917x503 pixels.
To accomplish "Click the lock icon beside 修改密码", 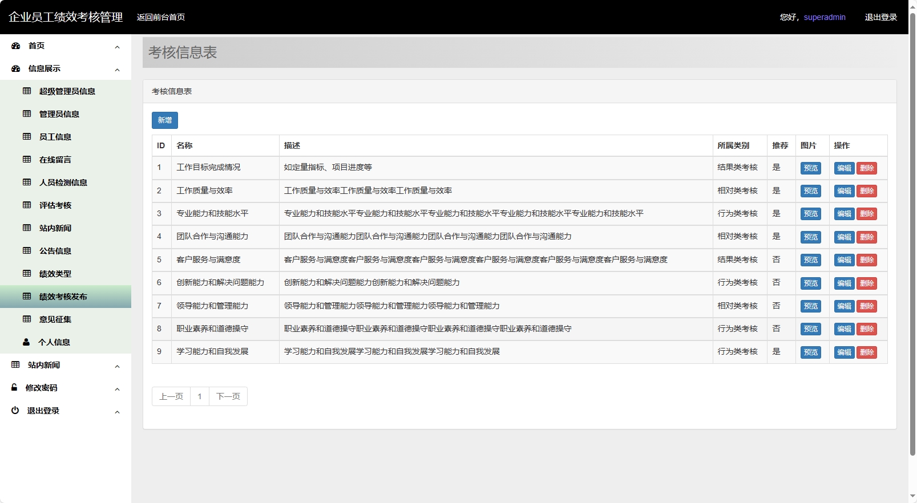I will pyautogui.click(x=14, y=387).
